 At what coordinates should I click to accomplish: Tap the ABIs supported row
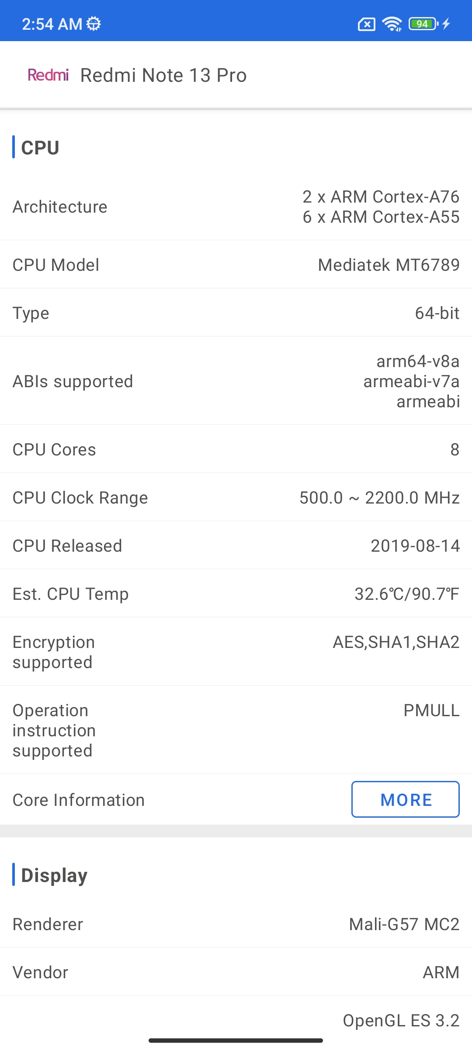(236, 381)
